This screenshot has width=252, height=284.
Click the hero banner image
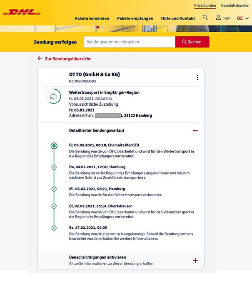pos(126,29)
